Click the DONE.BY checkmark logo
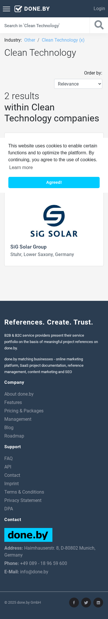 pos(32,9)
